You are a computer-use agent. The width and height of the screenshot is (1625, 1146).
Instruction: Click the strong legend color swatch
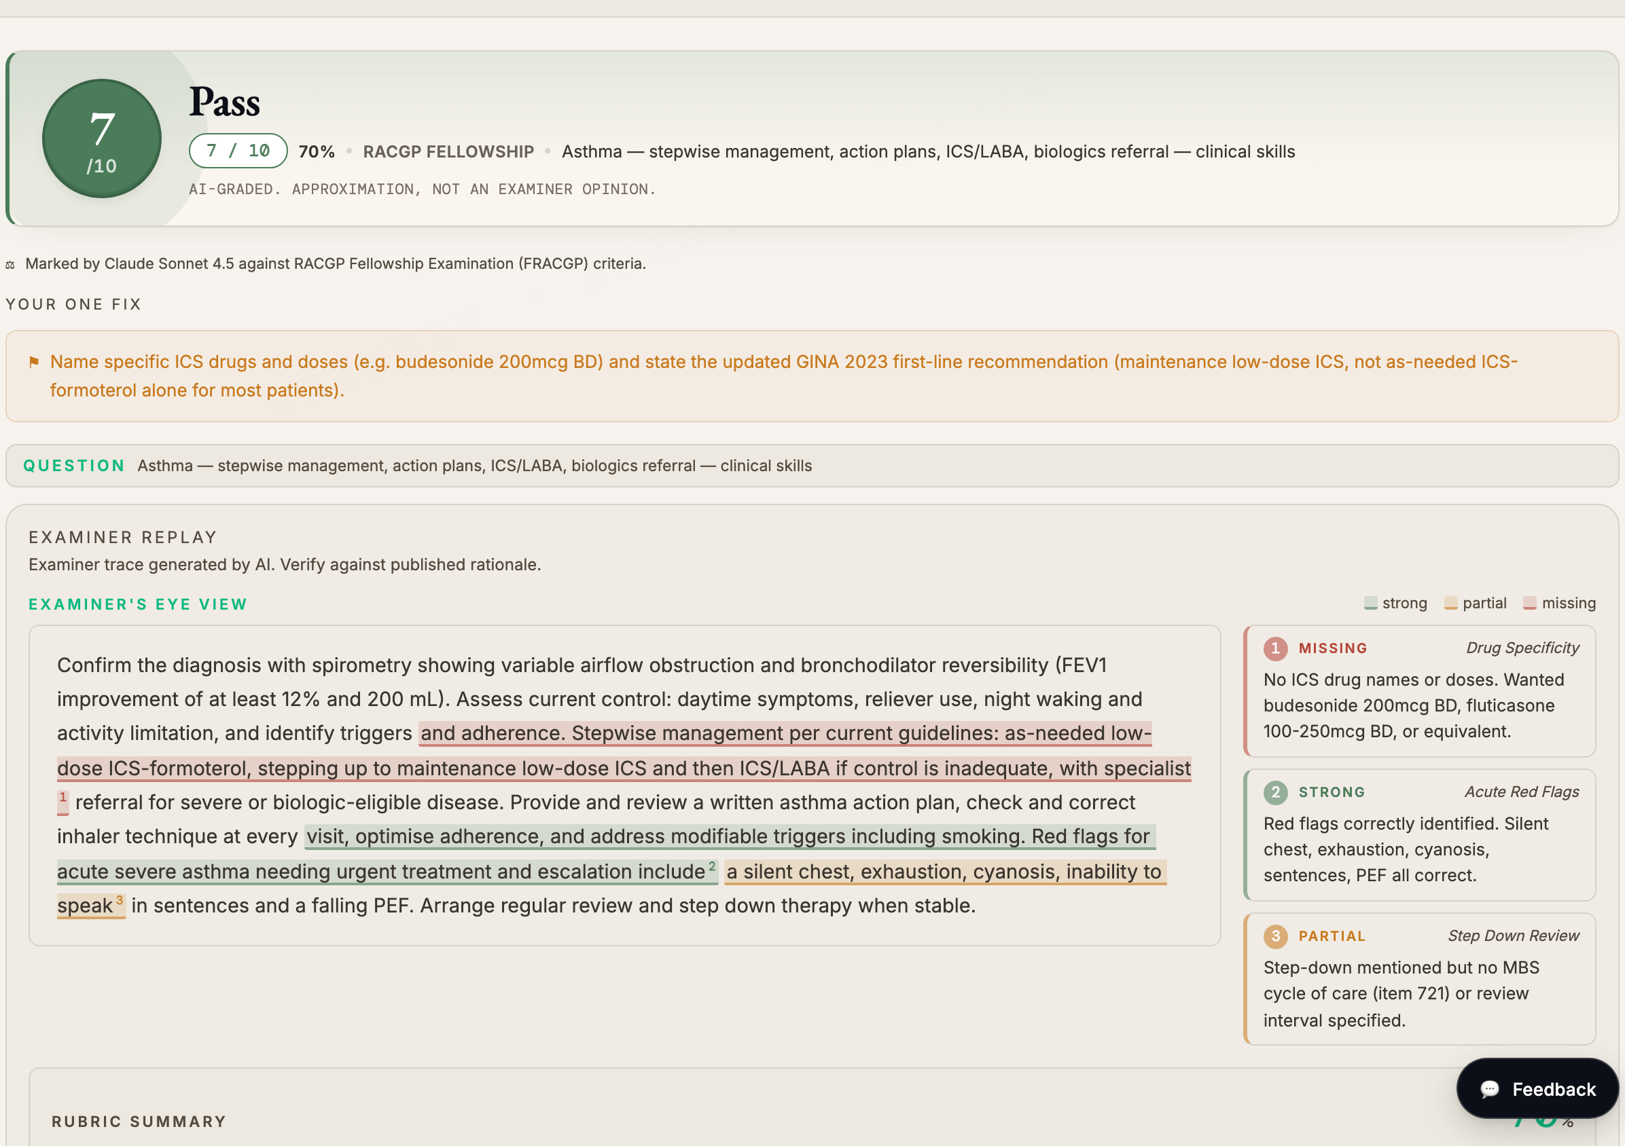(1370, 604)
